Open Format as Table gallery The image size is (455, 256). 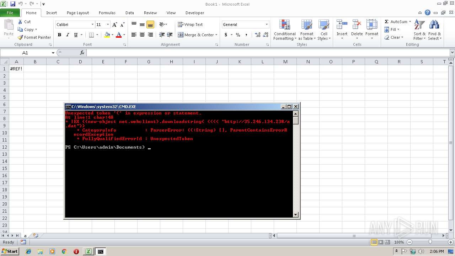click(306, 30)
